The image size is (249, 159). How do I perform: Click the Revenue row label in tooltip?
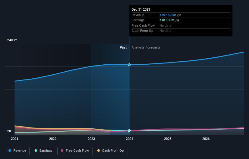click(x=138, y=15)
